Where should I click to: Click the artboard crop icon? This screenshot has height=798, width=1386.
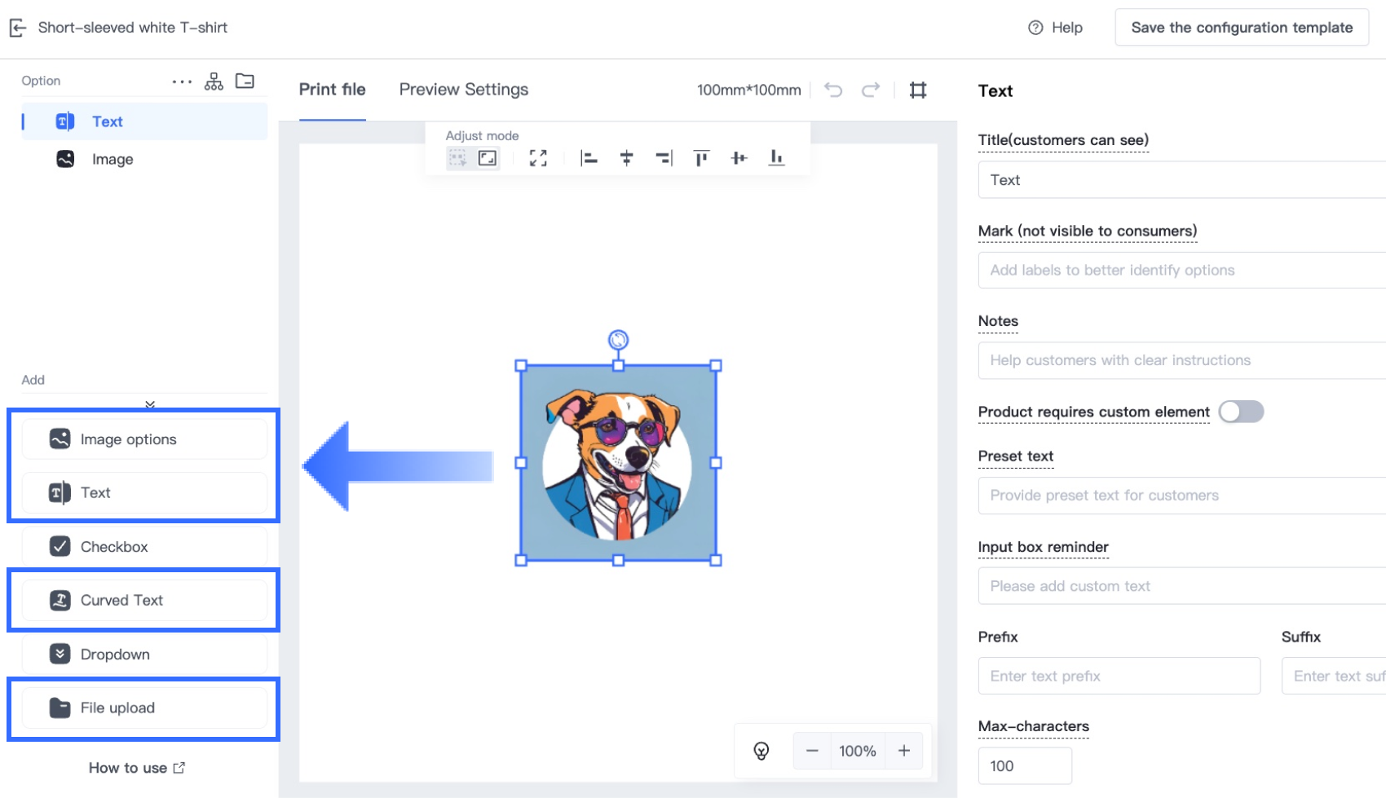918,90
